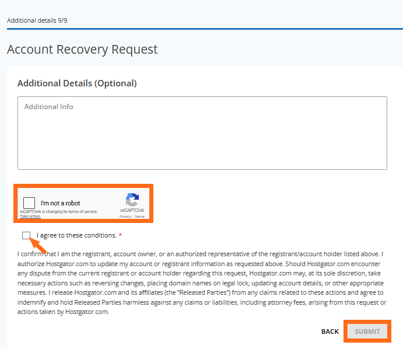The image size is (403, 349).
Task: Open the reCAPTCHA Privacy link
Action: 125,217
